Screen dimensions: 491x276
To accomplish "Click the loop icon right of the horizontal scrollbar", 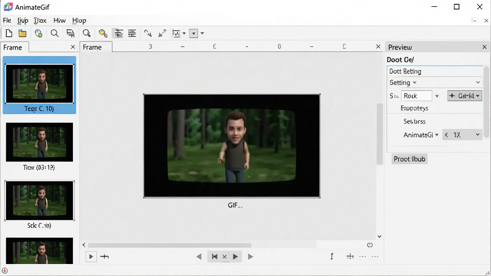I will (370, 245).
